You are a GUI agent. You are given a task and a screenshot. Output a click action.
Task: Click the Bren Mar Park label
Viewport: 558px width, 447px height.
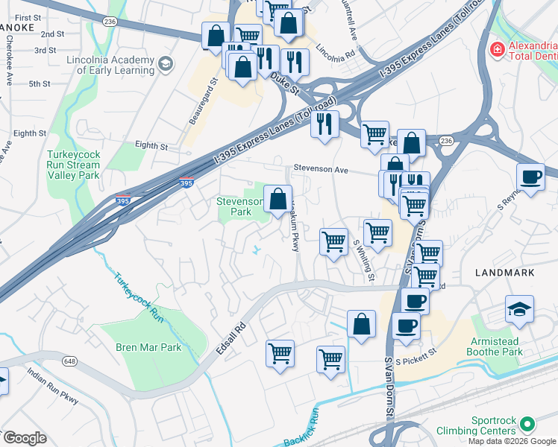pos(148,347)
